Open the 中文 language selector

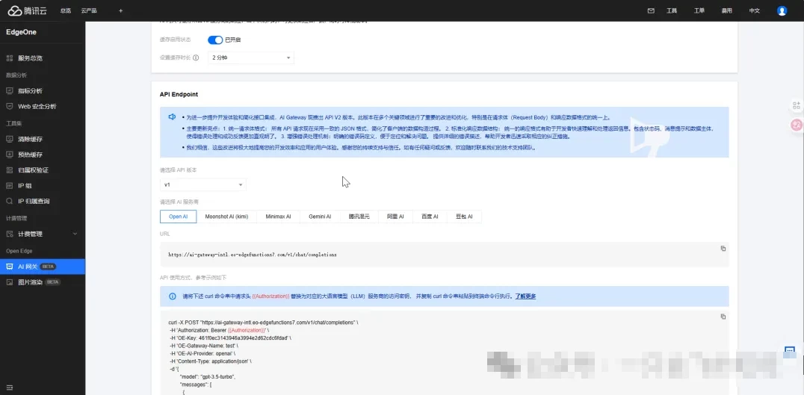click(754, 10)
